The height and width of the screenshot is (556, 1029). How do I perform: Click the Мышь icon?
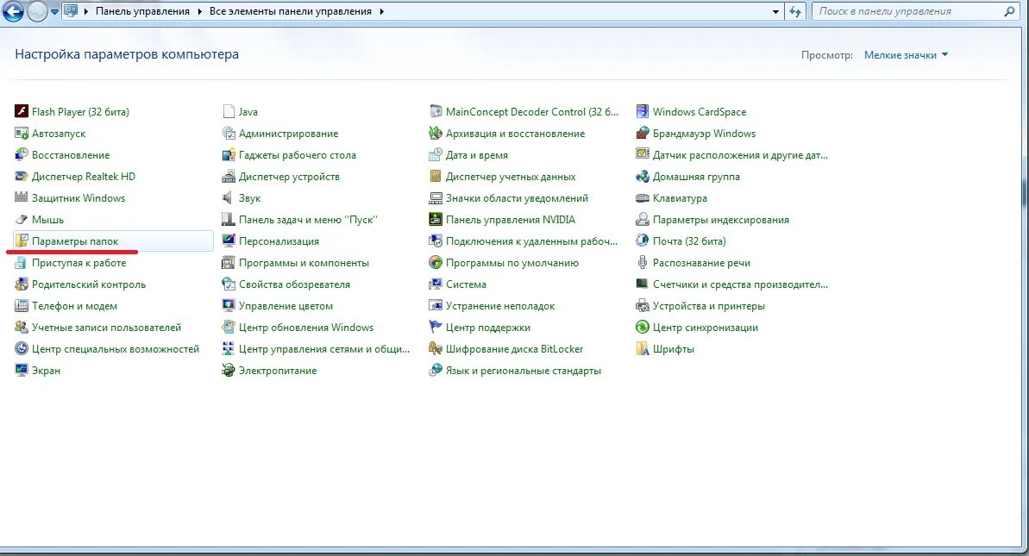pyautogui.click(x=22, y=220)
